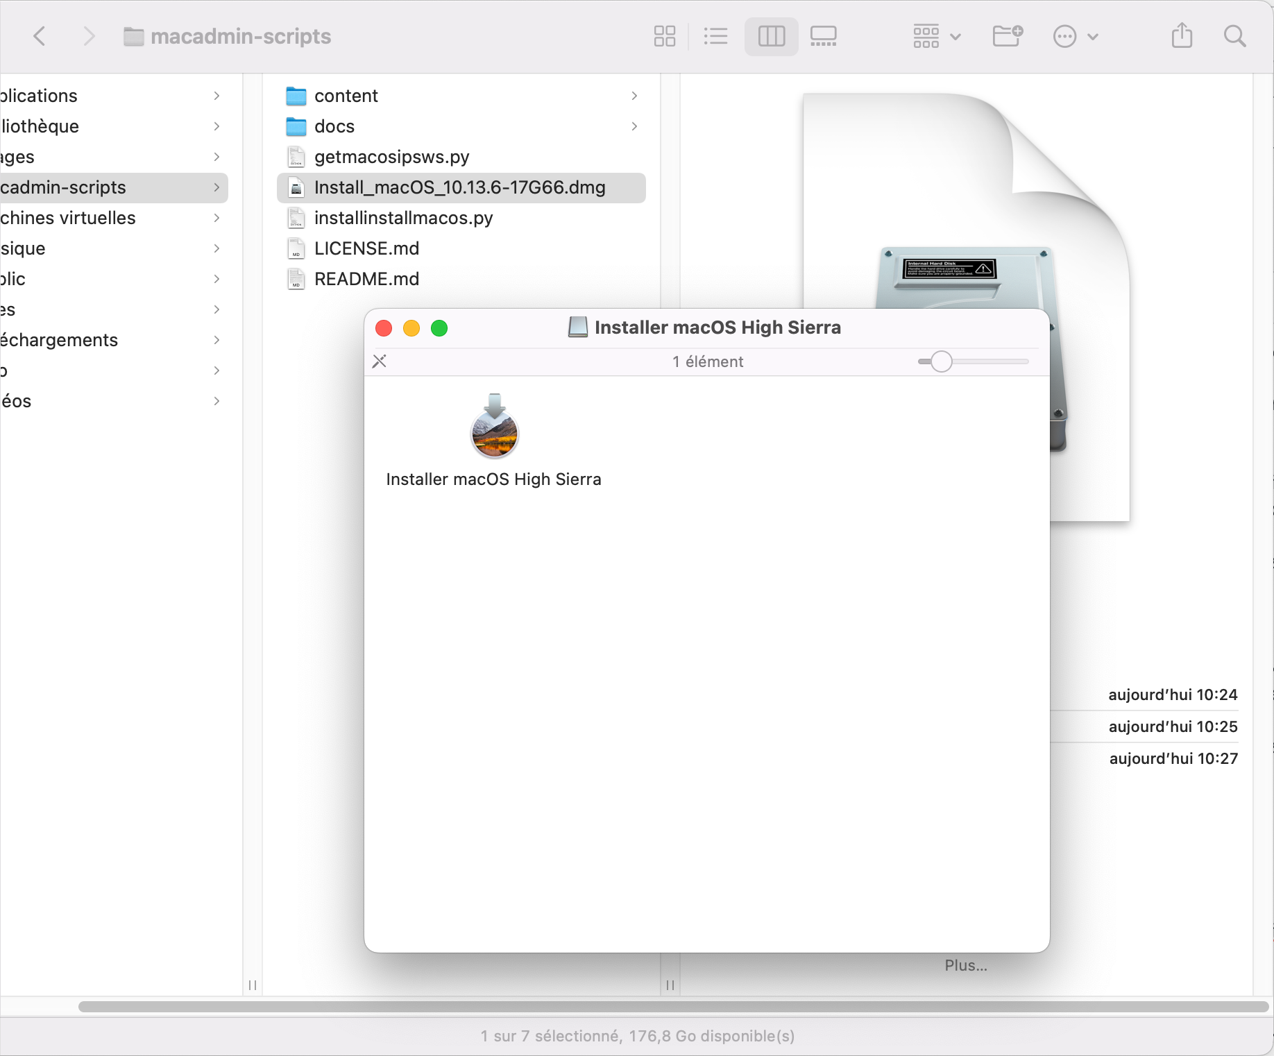Click the installinstallmacos.py script icon
This screenshot has height=1056, width=1274.
click(296, 218)
